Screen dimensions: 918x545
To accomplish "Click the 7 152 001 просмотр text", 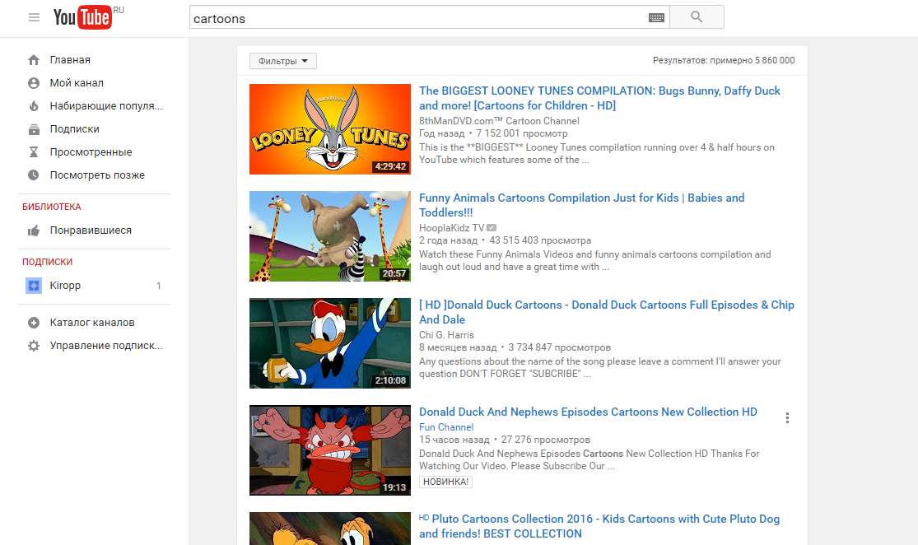I will pyautogui.click(x=522, y=133).
